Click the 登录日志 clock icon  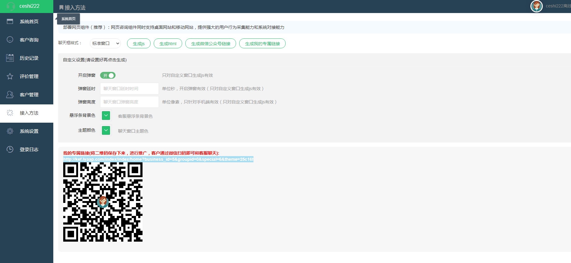pyautogui.click(x=10, y=149)
